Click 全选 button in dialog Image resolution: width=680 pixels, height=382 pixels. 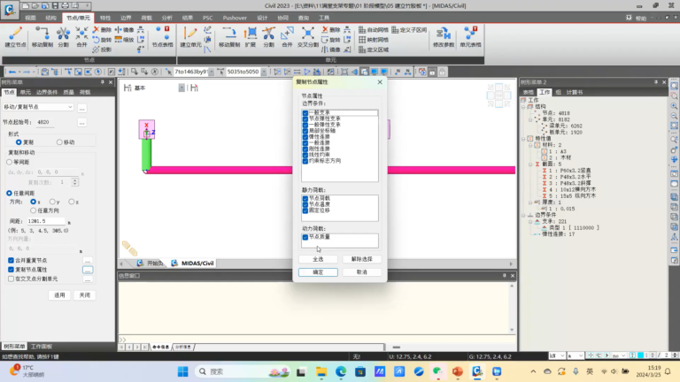pos(318,259)
